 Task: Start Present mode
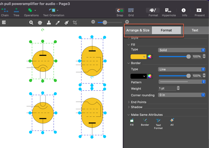pos(199,10)
